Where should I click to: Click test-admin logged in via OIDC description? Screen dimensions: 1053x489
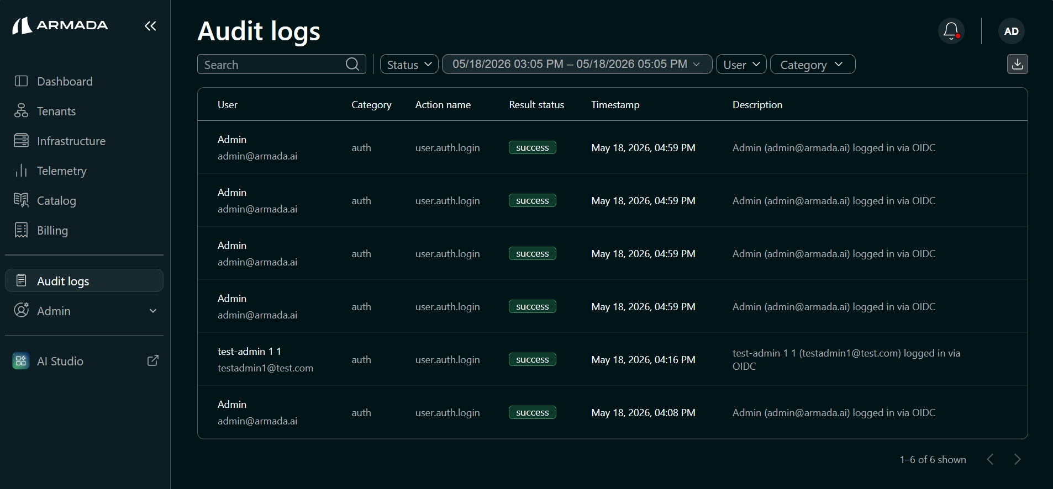click(x=846, y=359)
